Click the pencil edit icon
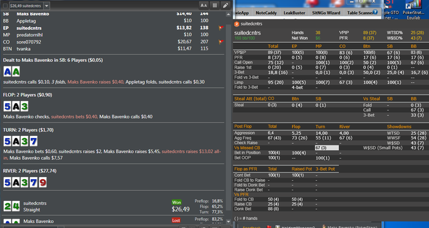This screenshot has width=429, height=228. click(226, 6)
